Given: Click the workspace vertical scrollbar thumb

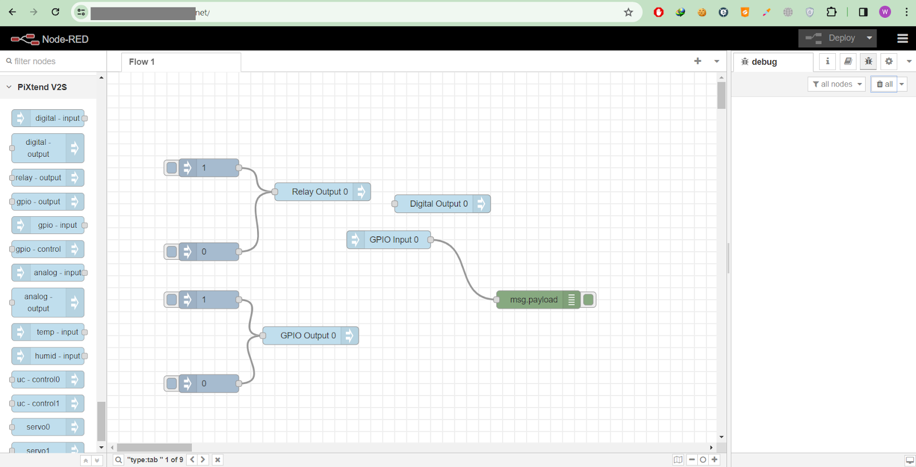Looking at the screenshot, I should pyautogui.click(x=721, y=95).
